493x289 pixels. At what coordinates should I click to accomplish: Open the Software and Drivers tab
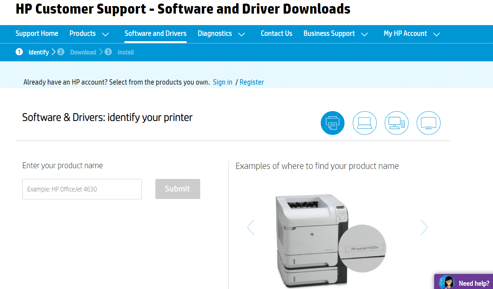(155, 33)
